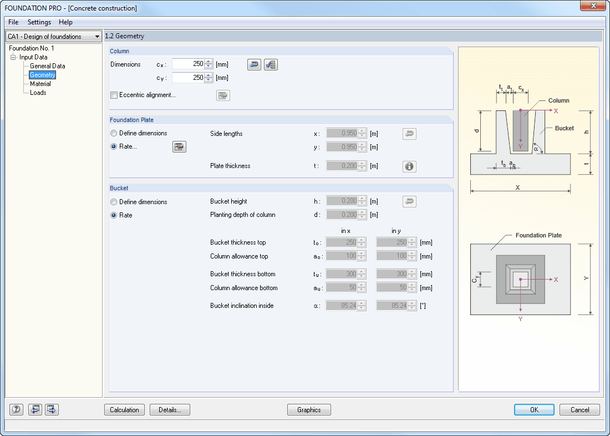This screenshot has height=436, width=610.
Task: Click the OK button
Action: pyautogui.click(x=535, y=409)
